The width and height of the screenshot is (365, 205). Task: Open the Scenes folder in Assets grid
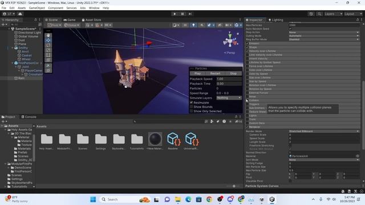[x=83, y=141]
